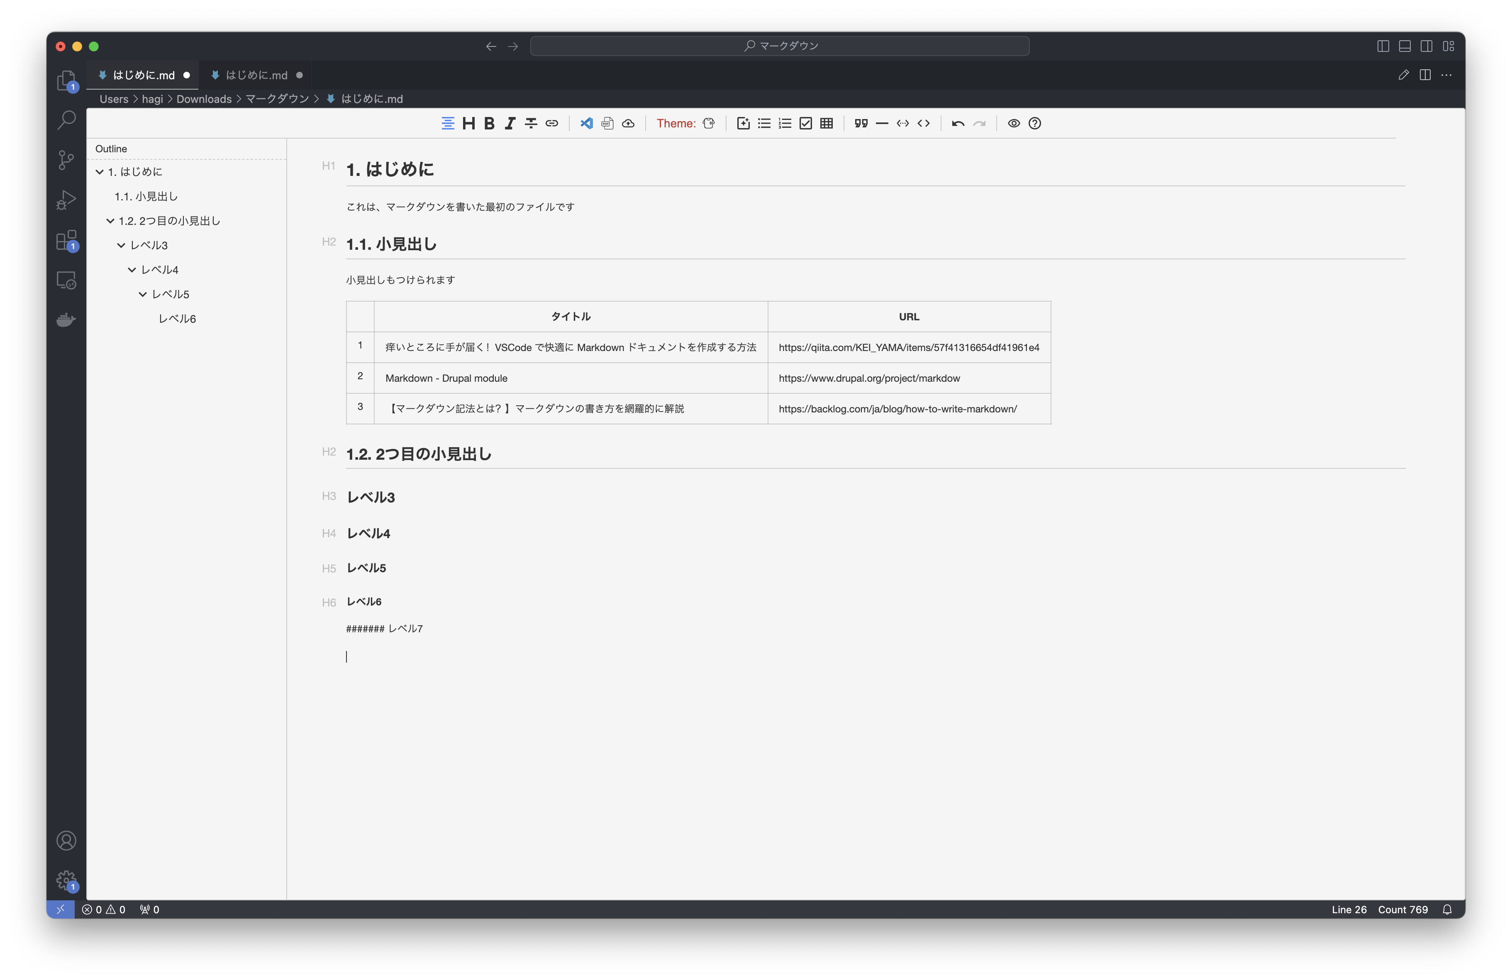The width and height of the screenshot is (1512, 980).
Task: Toggle strikethrough formatting
Action: coord(531,123)
